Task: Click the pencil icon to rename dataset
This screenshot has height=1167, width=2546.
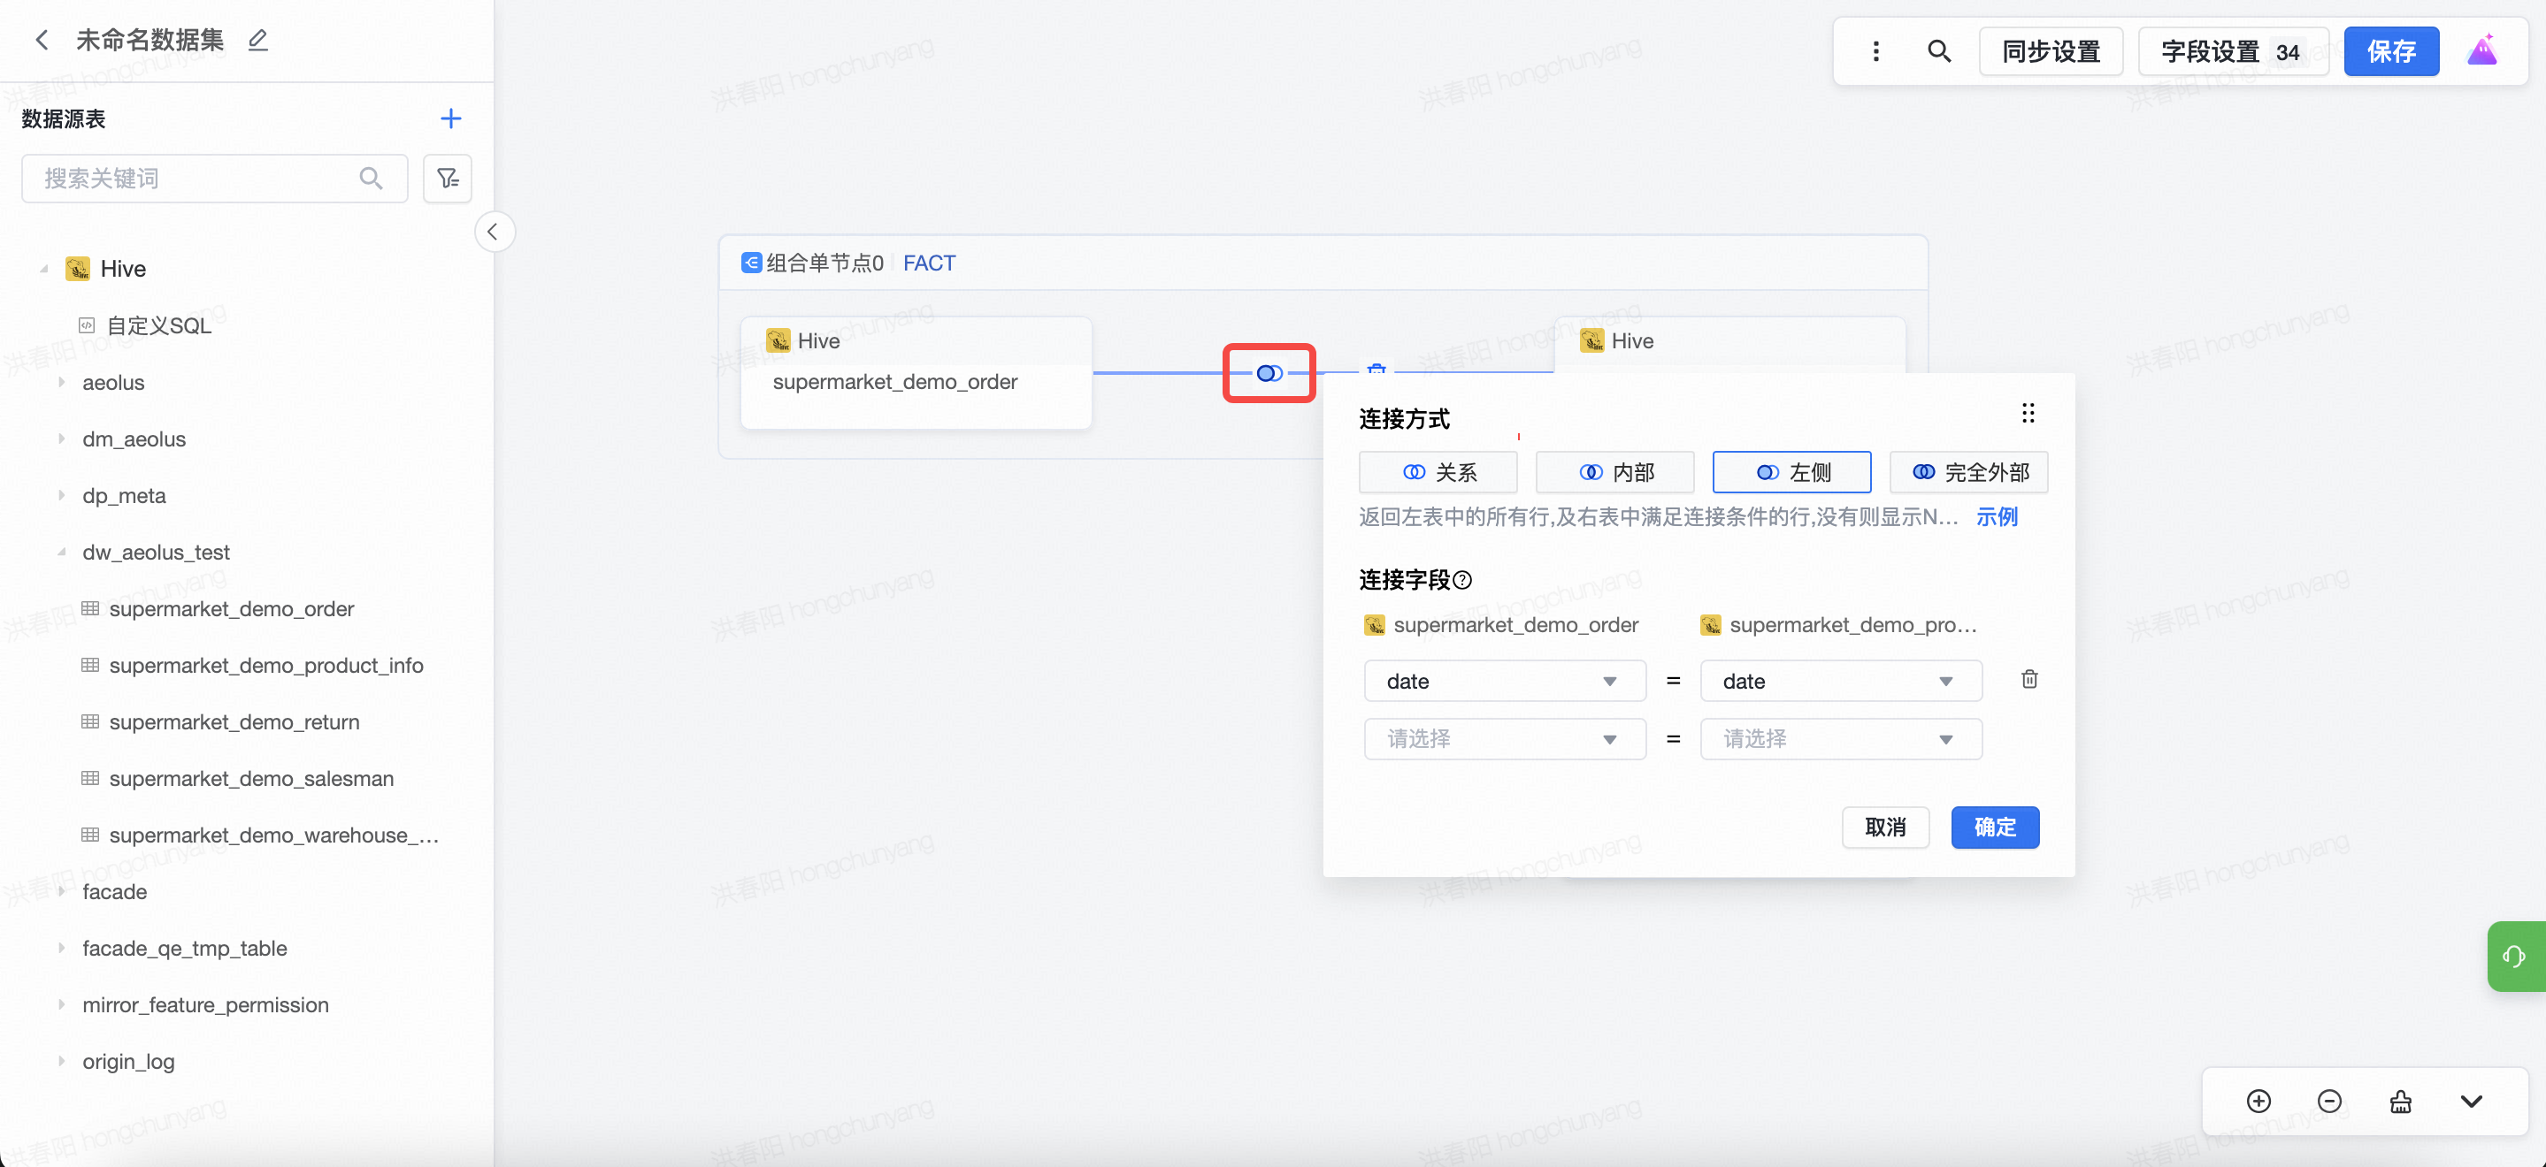Action: (x=258, y=41)
